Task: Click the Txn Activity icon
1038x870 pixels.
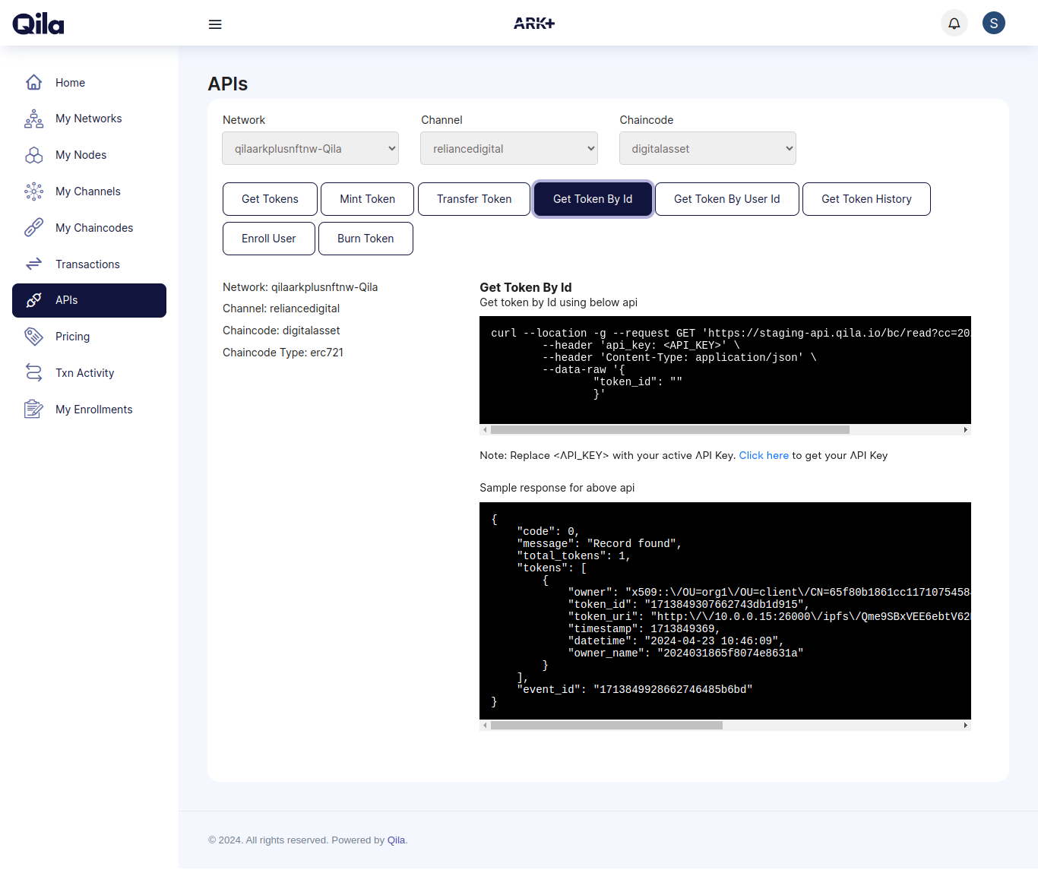Action: (33, 372)
